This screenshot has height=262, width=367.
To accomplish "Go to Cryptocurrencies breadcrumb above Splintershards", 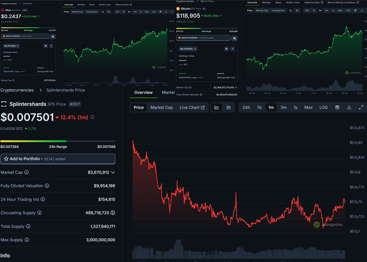I will click(17, 90).
